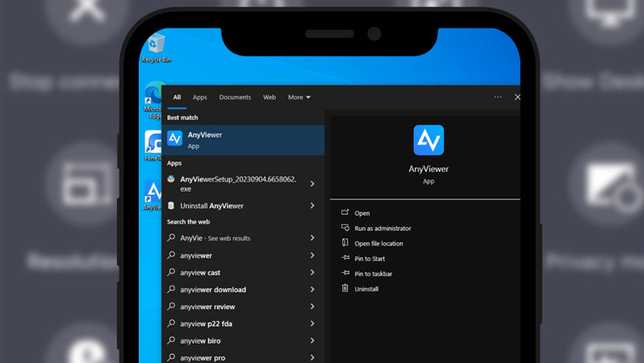
Task: Click the Pin to Start pin icon
Action: pyautogui.click(x=346, y=258)
